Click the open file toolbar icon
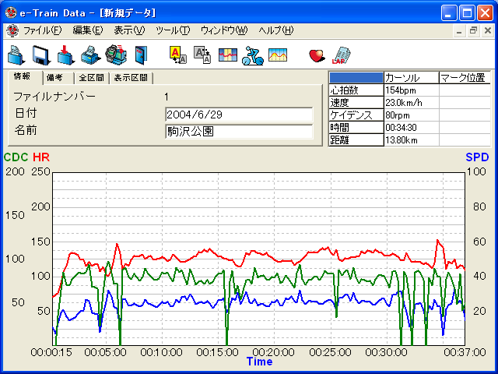The width and height of the screenshot is (498, 374). [x=16, y=55]
